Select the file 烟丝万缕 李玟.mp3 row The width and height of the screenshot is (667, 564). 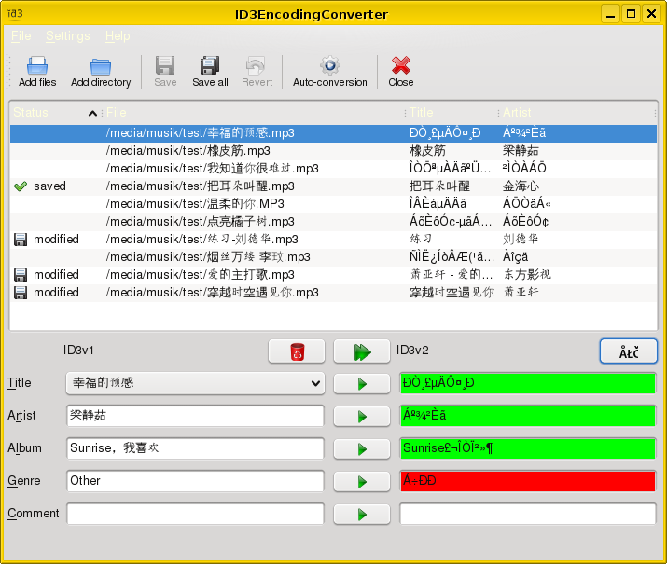point(334,257)
